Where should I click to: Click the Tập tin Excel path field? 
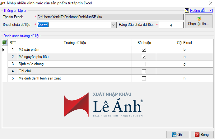click(x=110, y=17)
